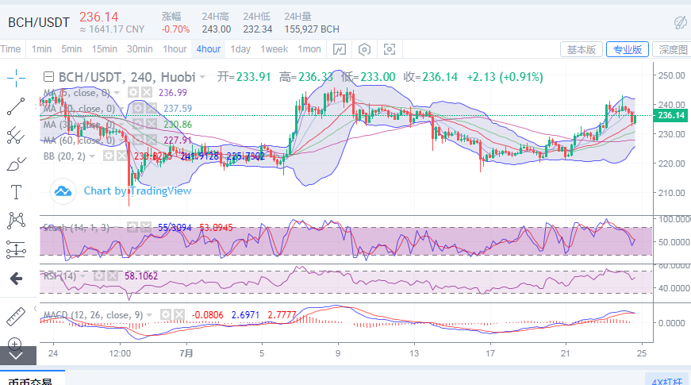Toggle the theme icon at top right
Viewport: 691px width, 385px height.
pyautogui.click(x=680, y=21)
